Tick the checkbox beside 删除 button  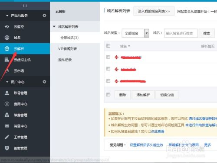108,95
